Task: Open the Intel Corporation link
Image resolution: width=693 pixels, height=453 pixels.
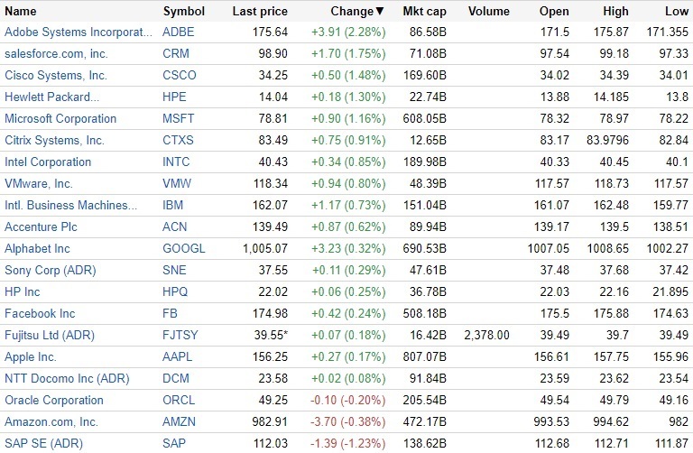Action: [x=48, y=162]
